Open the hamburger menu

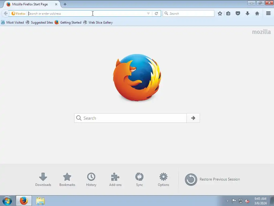pos(268,13)
